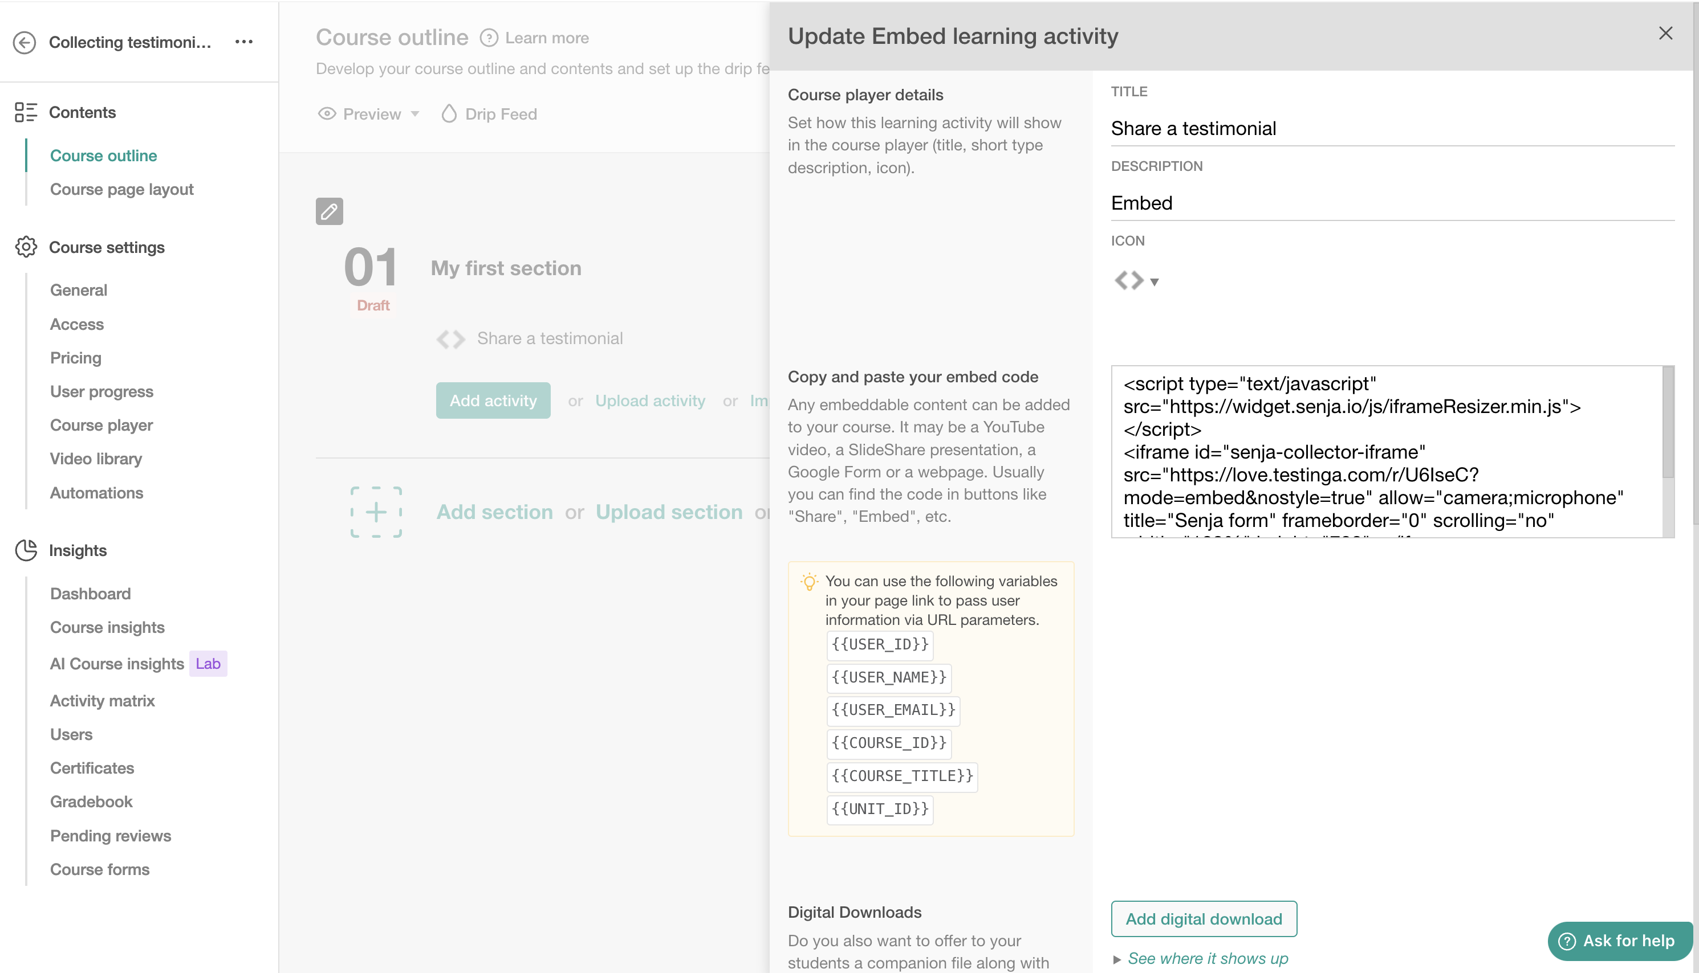The image size is (1699, 973).
Task: Open Certificates page
Action: pyautogui.click(x=92, y=768)
